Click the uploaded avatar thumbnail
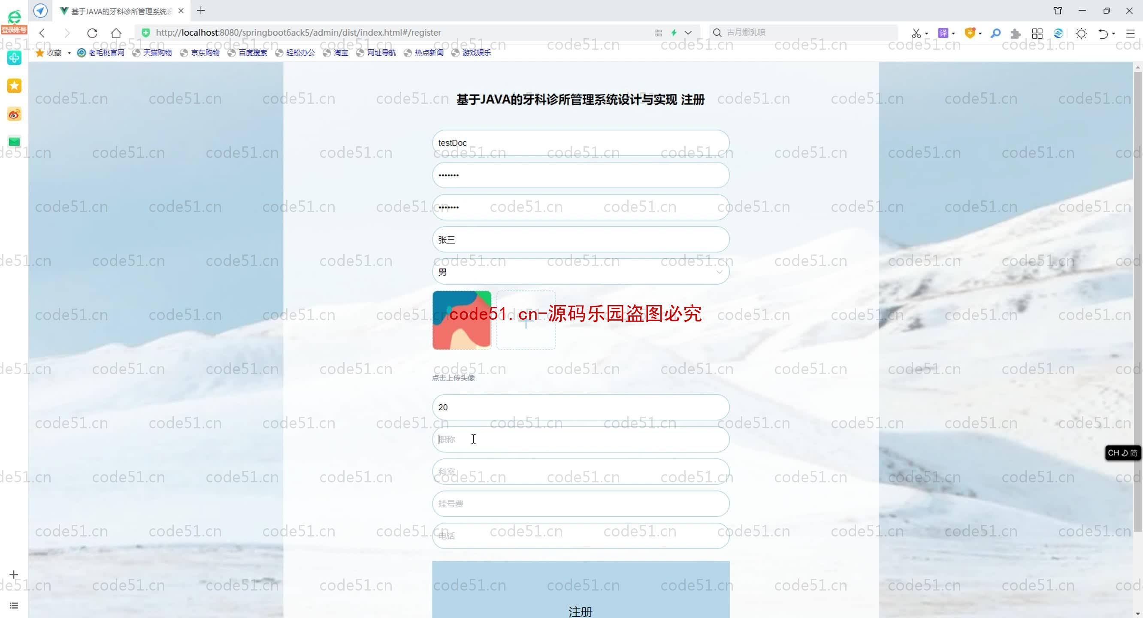 [462, 320]
